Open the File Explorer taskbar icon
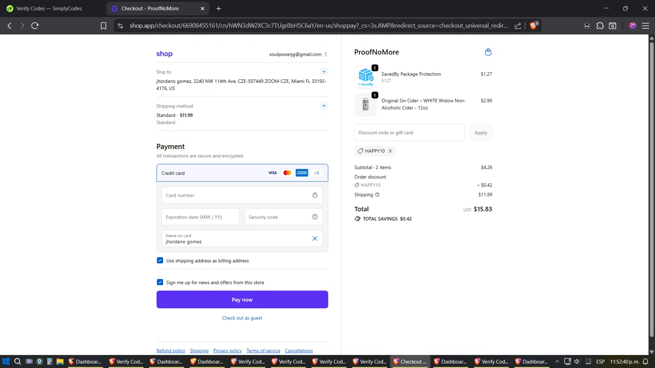The height and width of the screenshot is (368, 655). coord(60,361)
